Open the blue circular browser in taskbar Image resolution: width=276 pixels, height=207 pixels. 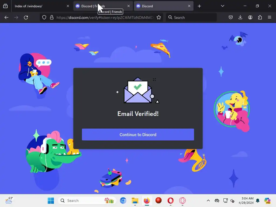coord(123,201)
